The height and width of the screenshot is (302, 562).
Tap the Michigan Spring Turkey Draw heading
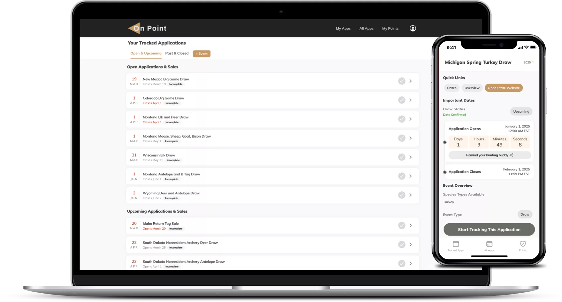[478, 62]
